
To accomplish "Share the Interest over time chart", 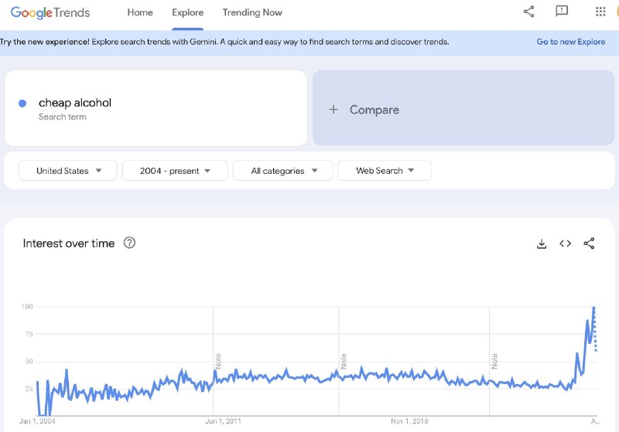I will tap(589, 243).
